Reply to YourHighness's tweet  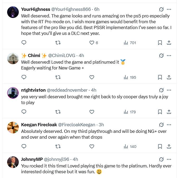pyautogui.click(x=24, y=43)
